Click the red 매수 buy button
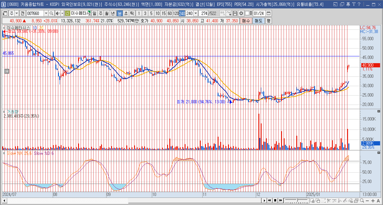The width and height of the screenshot is (383, 205). pyautogui.click(x=245, y=21)
